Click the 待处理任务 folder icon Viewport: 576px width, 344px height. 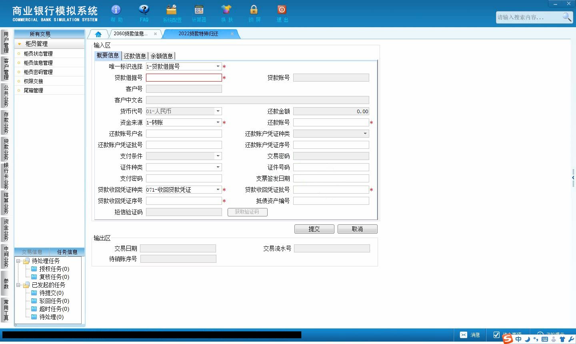click(26, 261)
